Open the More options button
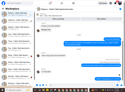 [101, 19]
